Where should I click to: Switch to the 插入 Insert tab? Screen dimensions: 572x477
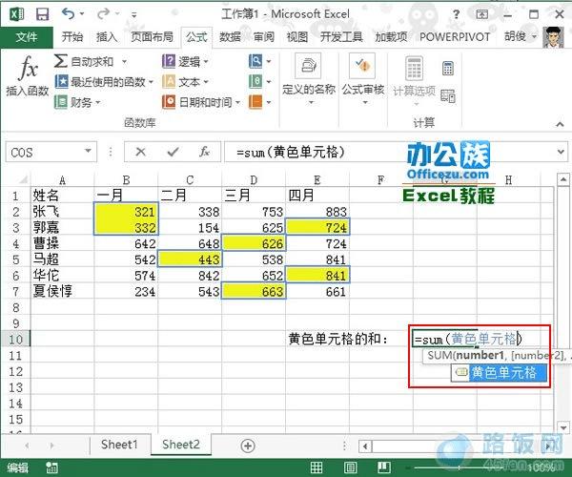[107, 37]
